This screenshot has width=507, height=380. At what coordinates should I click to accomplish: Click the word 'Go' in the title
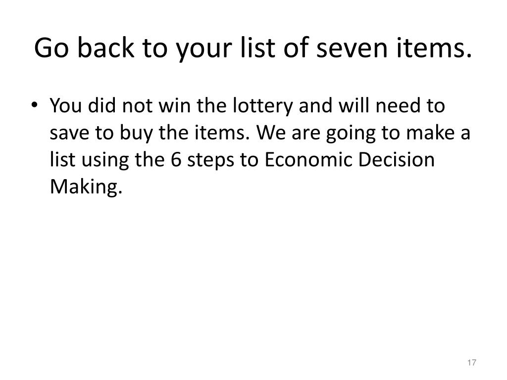(x=51, y=48)
